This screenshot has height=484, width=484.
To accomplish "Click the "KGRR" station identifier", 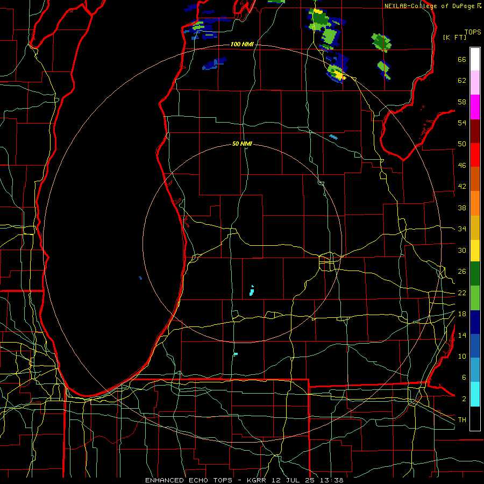I will 256,480.
